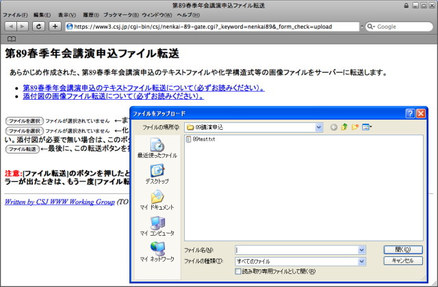Viewport: 438px width, 287px height.
Task: Enable open as read-only checkbox
Action: [x=238, y=271]
